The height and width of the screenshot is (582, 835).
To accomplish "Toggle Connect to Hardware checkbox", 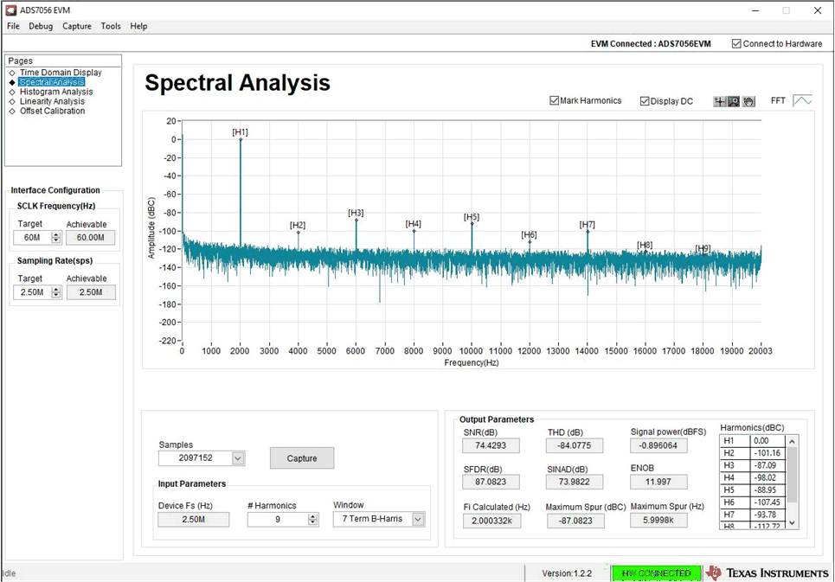I will pos(736,44).
